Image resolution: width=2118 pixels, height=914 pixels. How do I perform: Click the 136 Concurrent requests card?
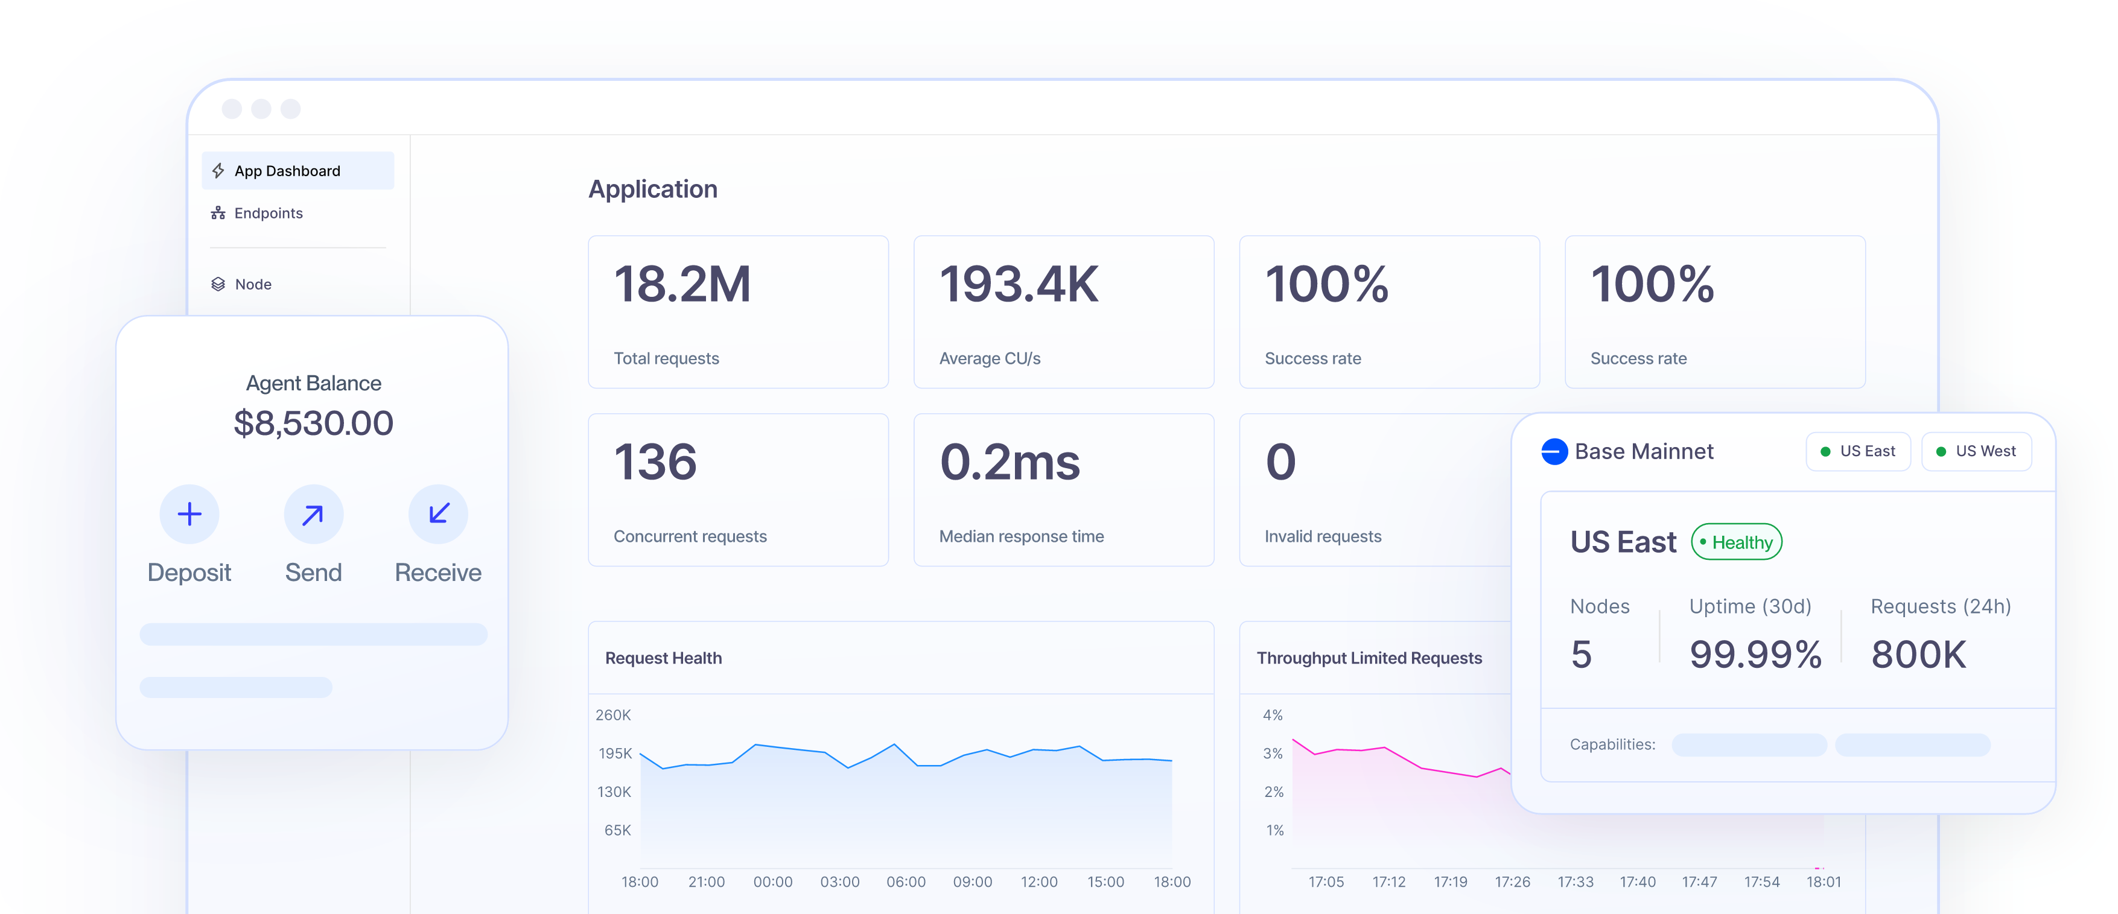(x=739, y=490)
